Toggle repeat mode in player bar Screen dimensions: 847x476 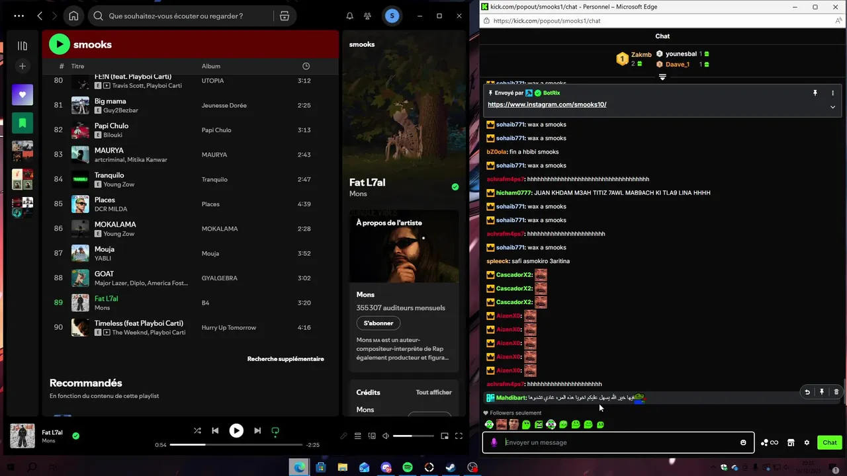[275, 431]
